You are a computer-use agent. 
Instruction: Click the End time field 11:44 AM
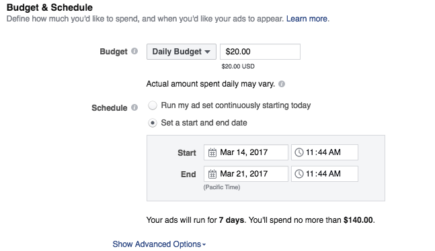point(325,174)
